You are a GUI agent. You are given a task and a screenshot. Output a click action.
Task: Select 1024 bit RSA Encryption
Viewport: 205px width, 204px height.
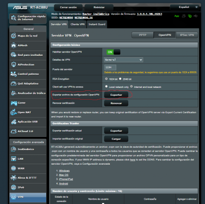(106, 79)
